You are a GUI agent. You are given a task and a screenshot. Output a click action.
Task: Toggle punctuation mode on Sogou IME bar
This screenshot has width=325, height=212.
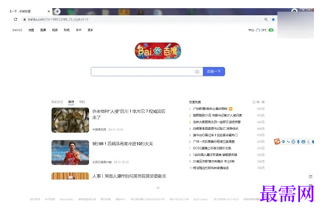tap(288, 142)
